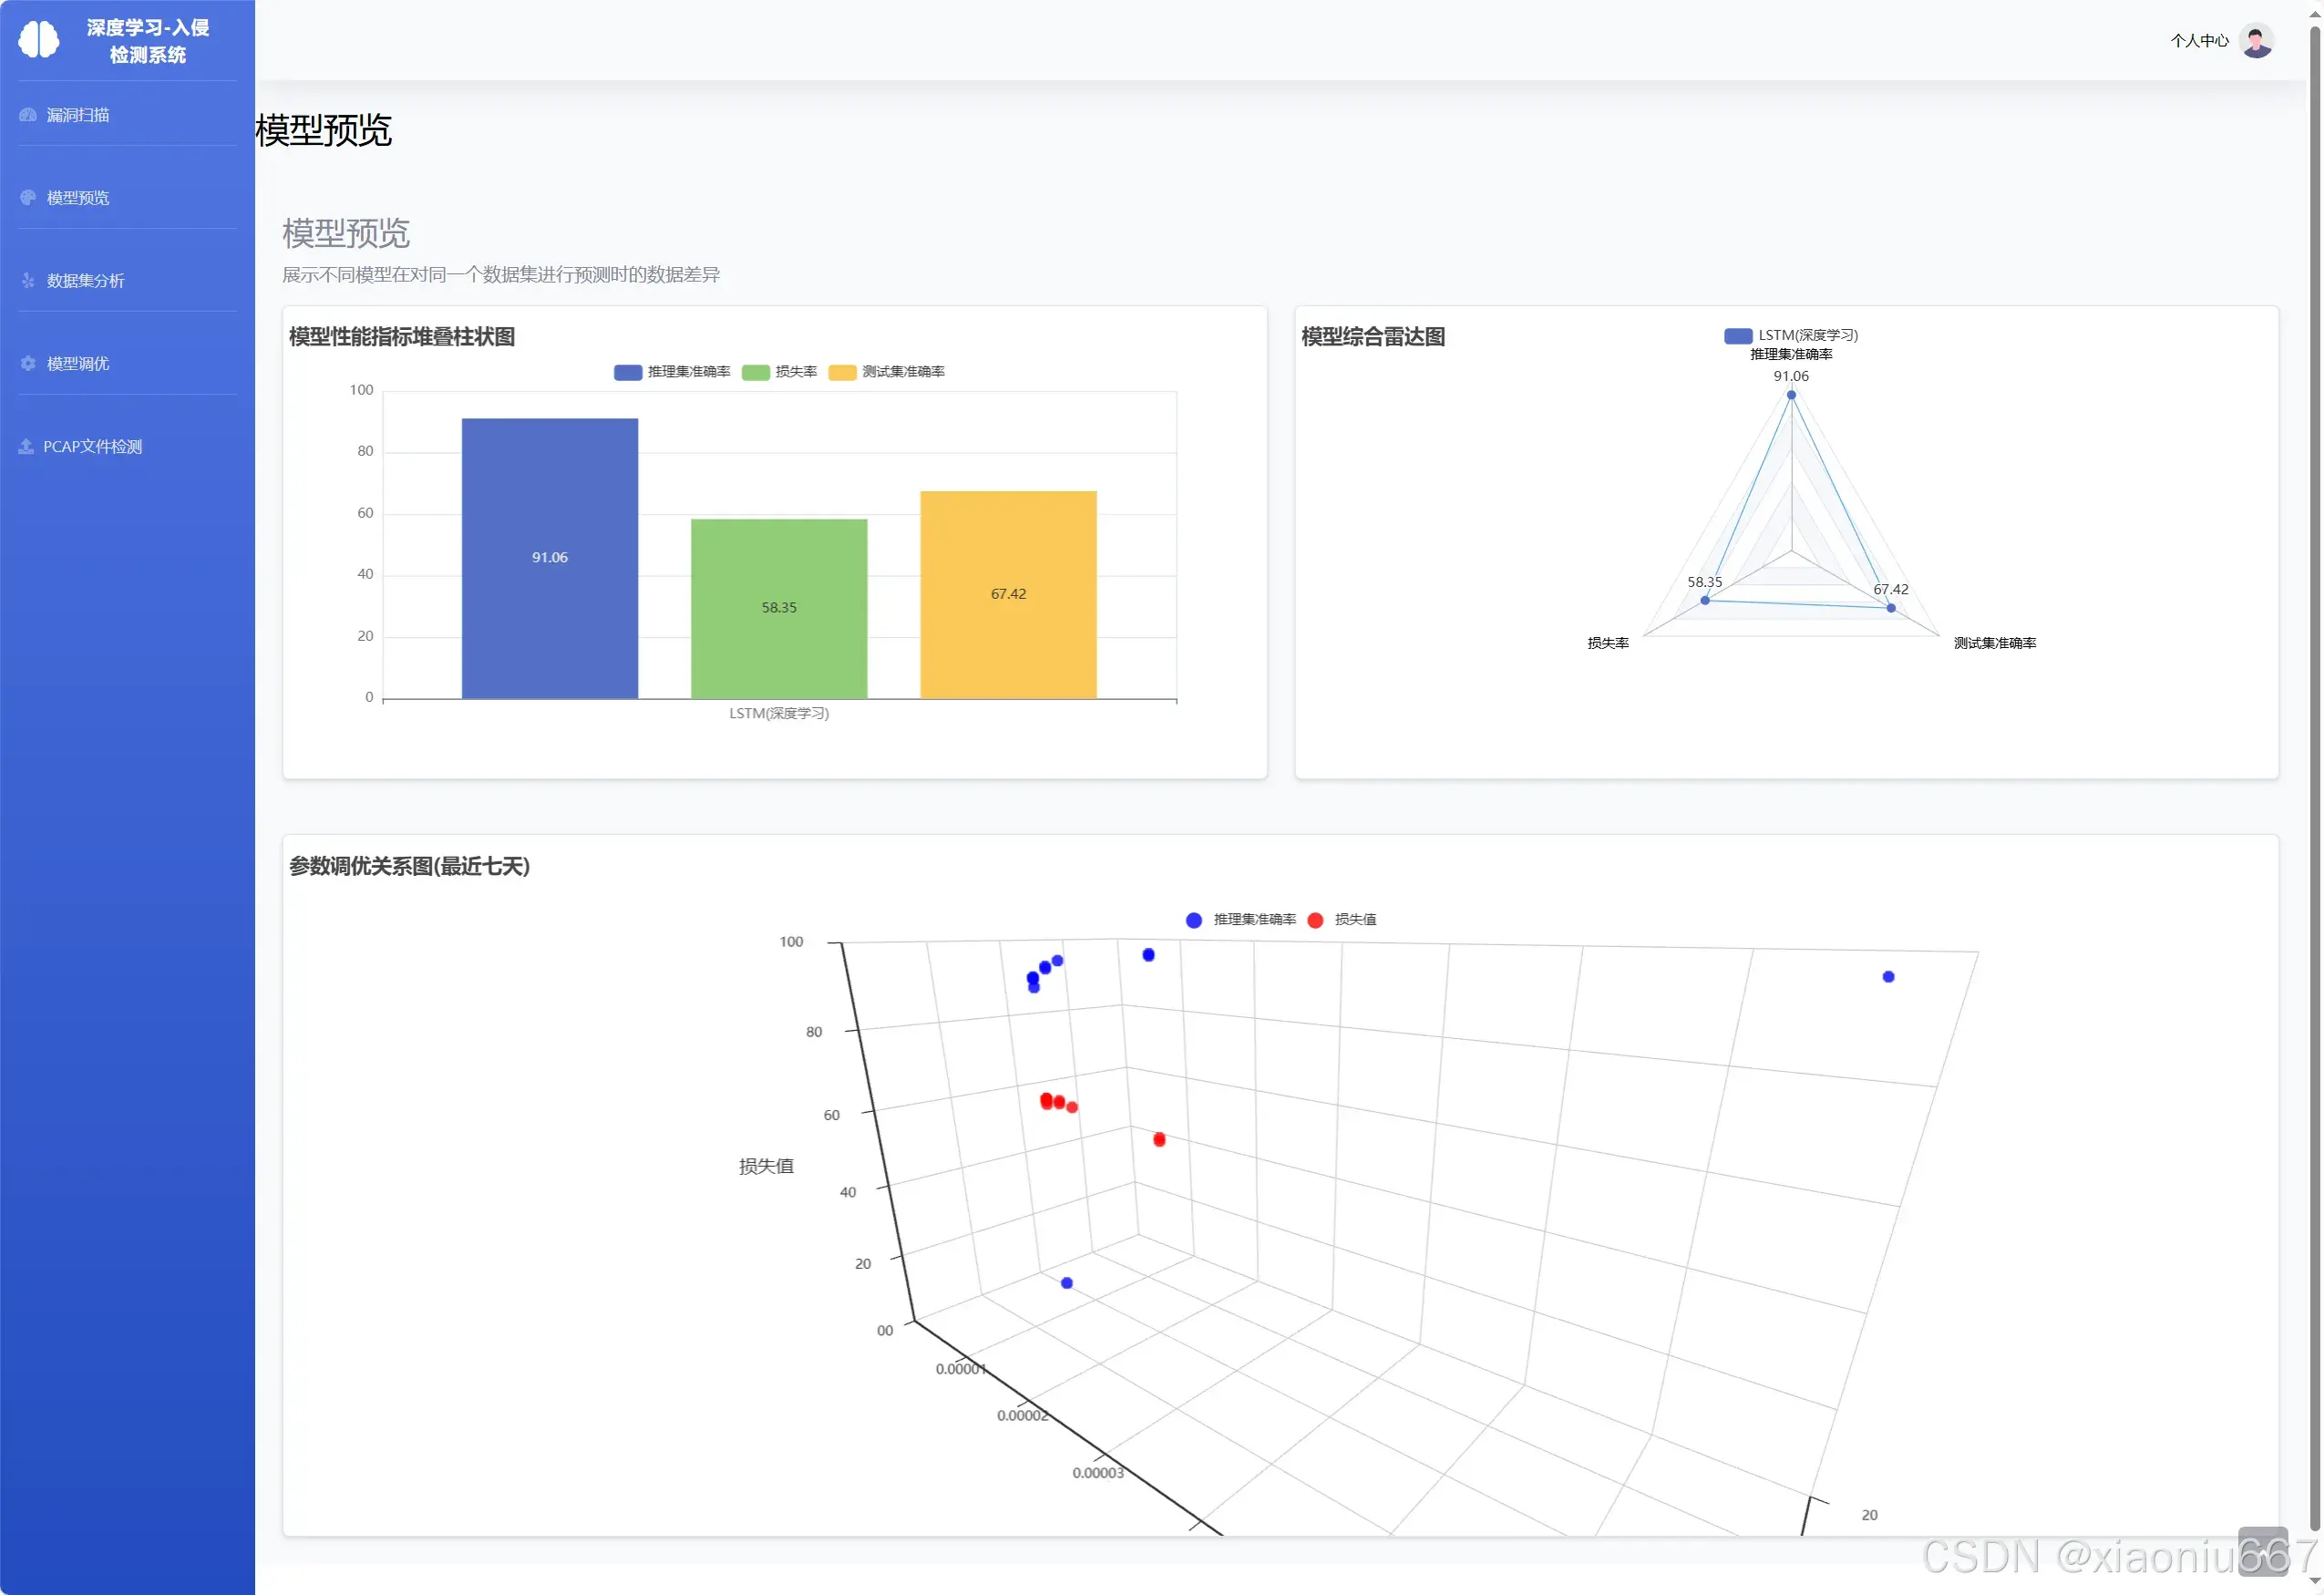Click the brain logo icon
The height and width of the screenshot is (1595, 2324).
pos(39,40)
